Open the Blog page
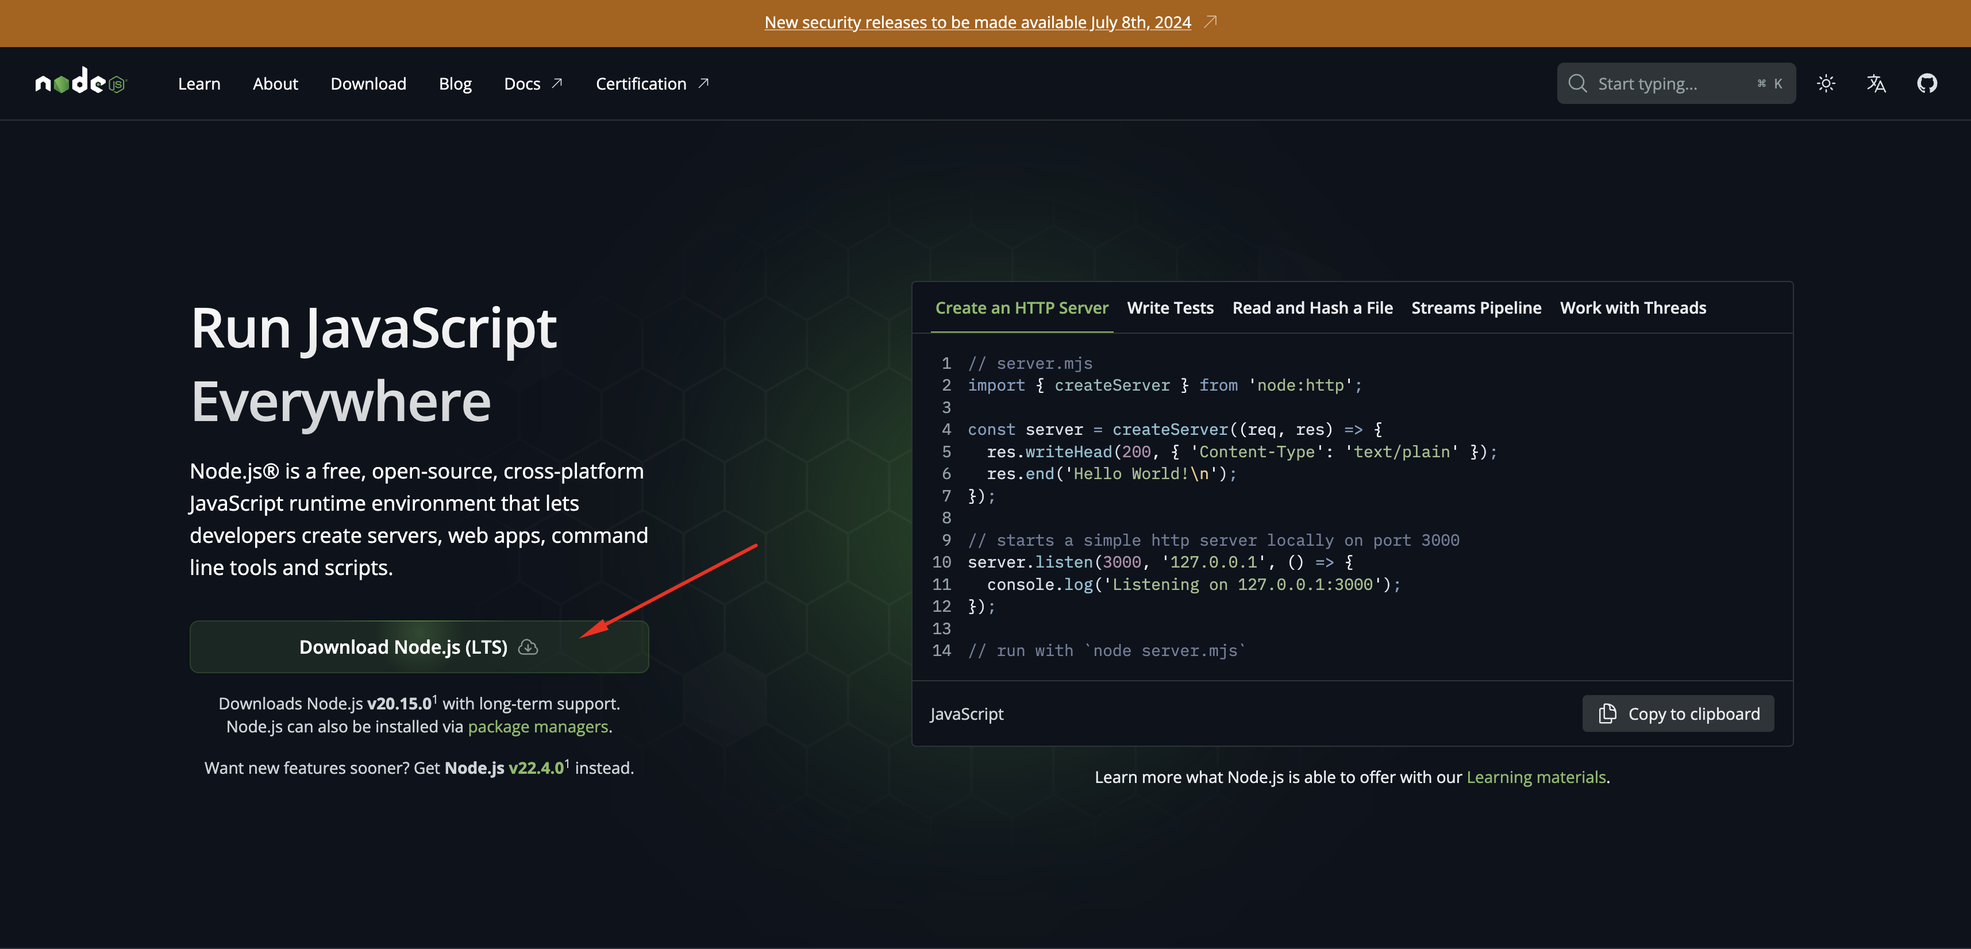The width and height of the screenshot is (1971, 949). (x=455, y=83)
